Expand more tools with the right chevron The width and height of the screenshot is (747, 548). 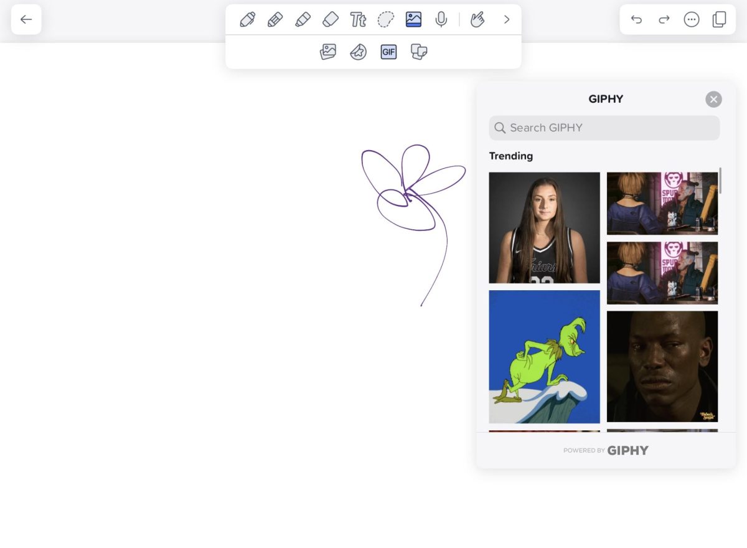(507, 19)
